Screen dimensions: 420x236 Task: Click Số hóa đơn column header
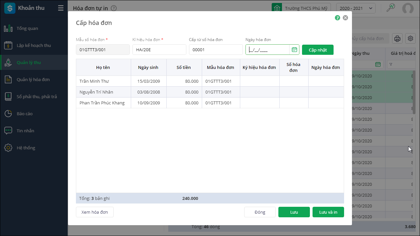[293, 67]
